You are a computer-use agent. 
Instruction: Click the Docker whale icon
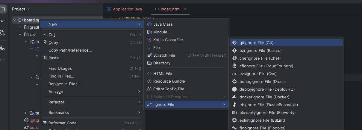tap(234, 97)
